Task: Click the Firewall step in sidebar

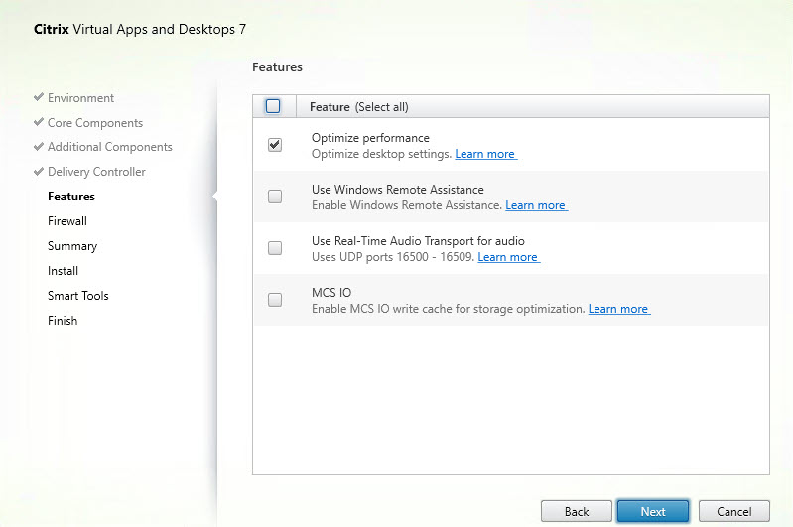Action: (x=67, y=221)
